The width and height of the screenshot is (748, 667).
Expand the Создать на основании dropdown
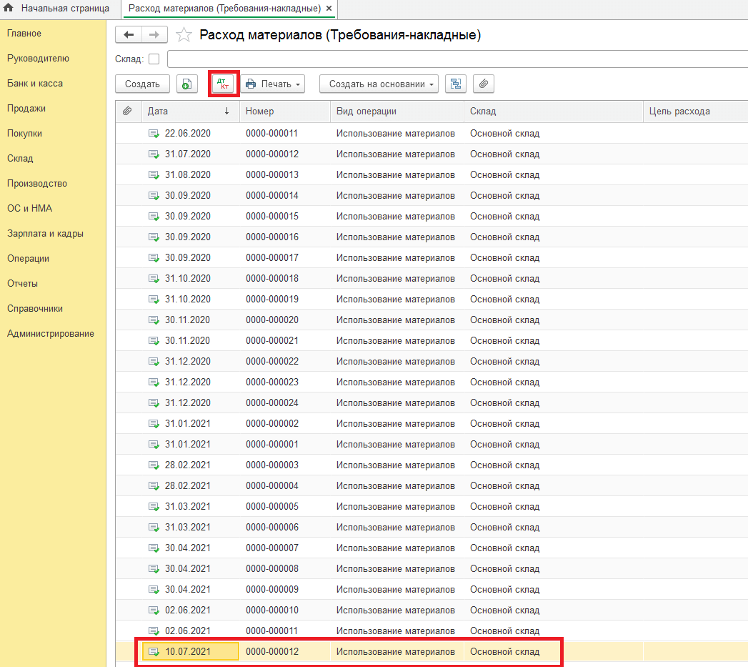click(382, 84)
